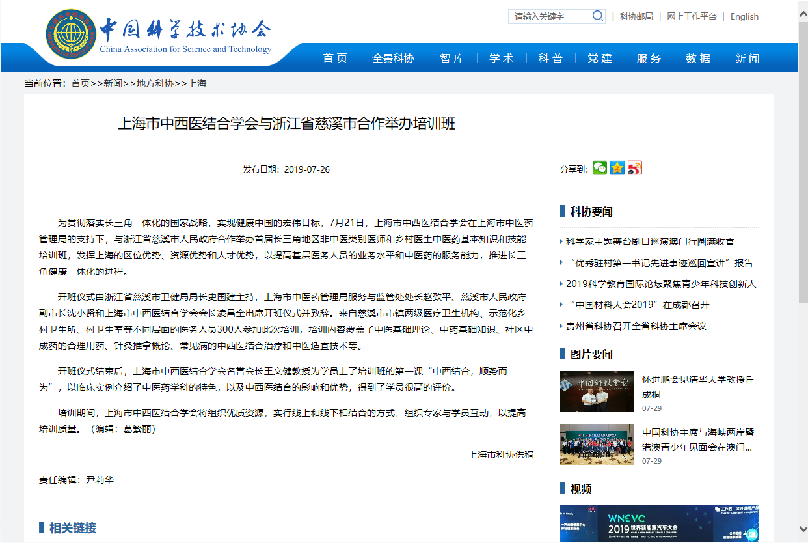The height and width of the screenshot is (543, 808).
Task: Share article via WeChat icon
Action: click(x=599, y=168)
